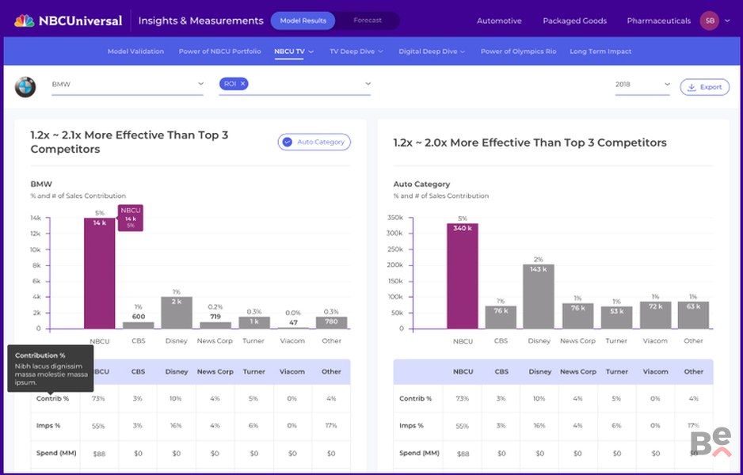
Task: Click 'Spend (MM)' row label in Auto Category table
Action: pyautogui.click(x=419, y=453)
